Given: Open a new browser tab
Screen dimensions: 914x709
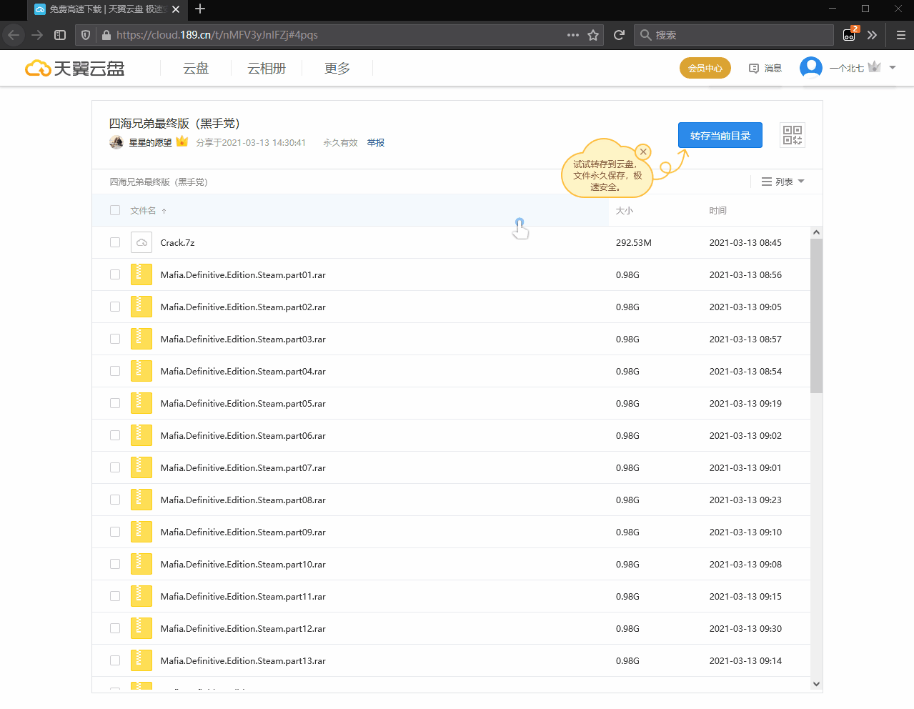Looking at the screenshot, I should point(200,9).
